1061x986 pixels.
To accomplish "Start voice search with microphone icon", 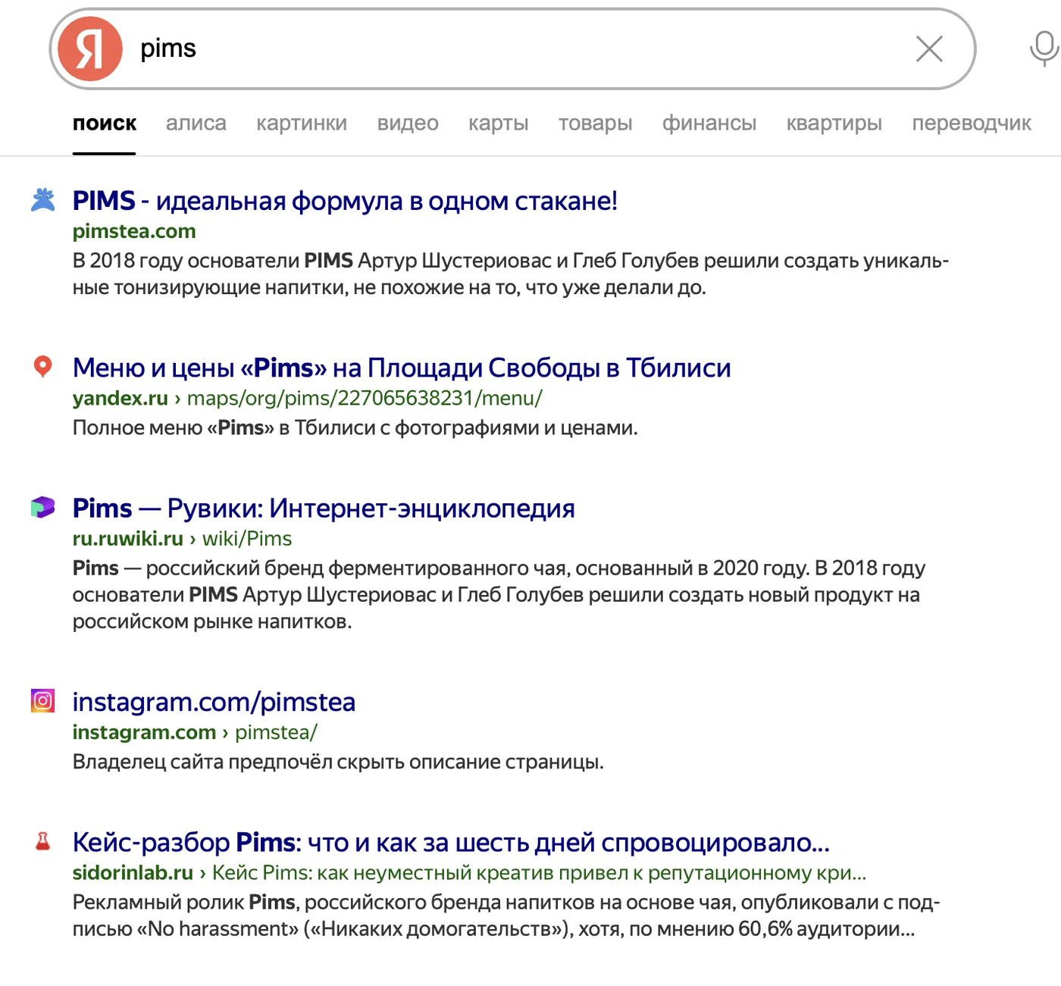I will (x=1044, y=49).
